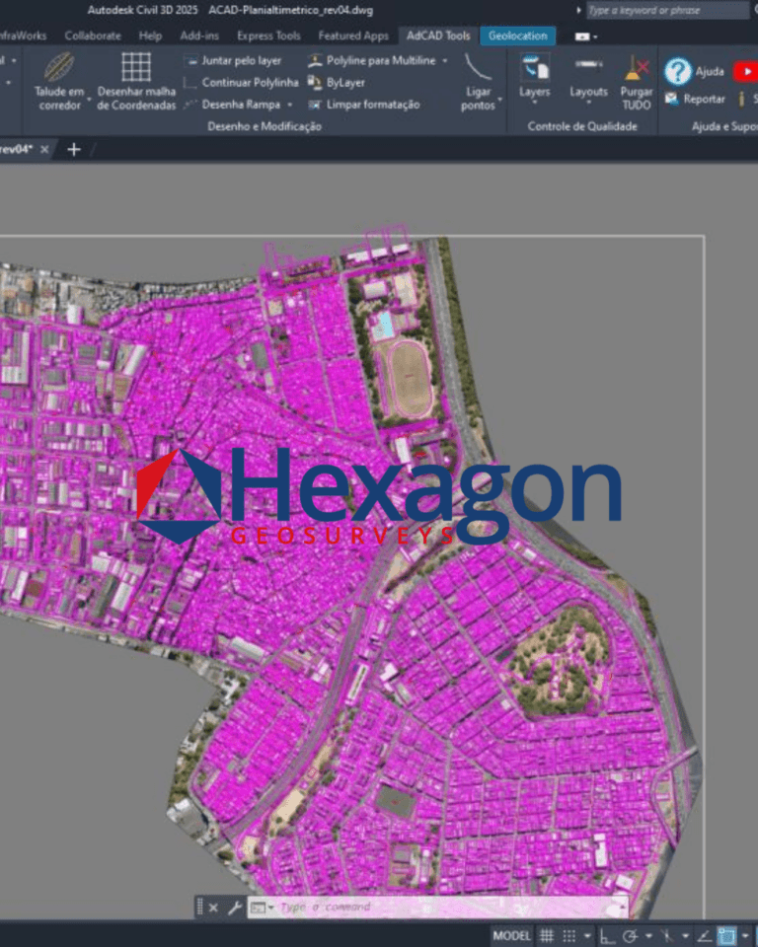Focus the keyword search box
This screenshot has width=758, height=947.
tap(667, 10)
